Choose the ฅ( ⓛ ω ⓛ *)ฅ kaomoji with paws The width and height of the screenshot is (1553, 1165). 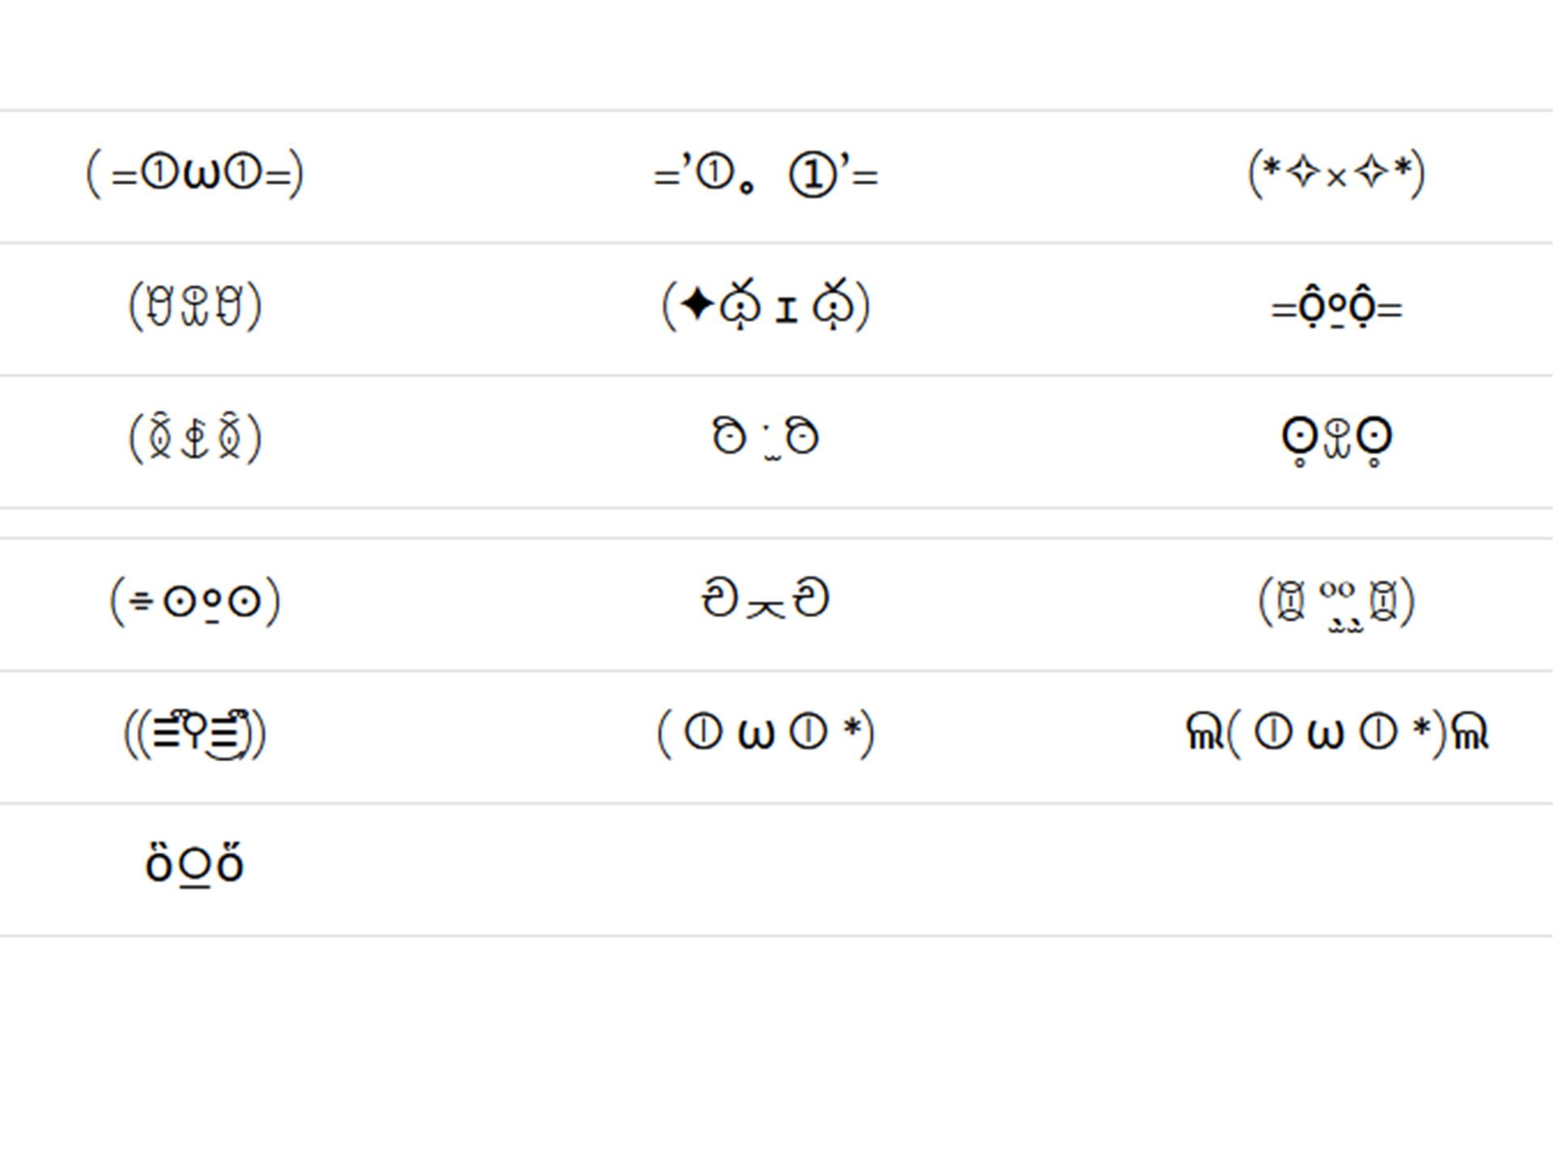pos(1336,733)
